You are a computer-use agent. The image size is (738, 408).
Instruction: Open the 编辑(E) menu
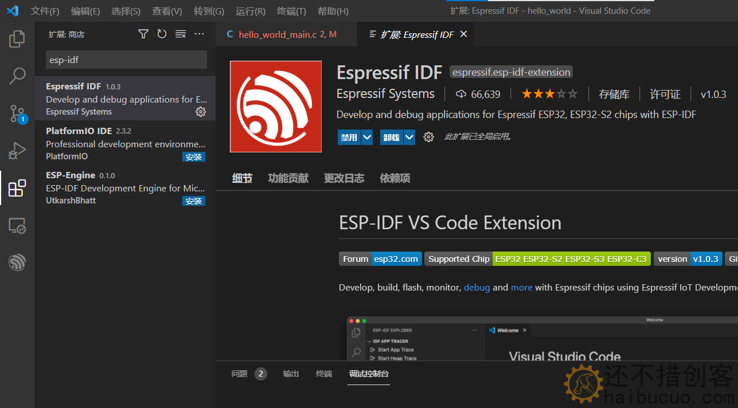pyautogui.click(x=85, y=11)
